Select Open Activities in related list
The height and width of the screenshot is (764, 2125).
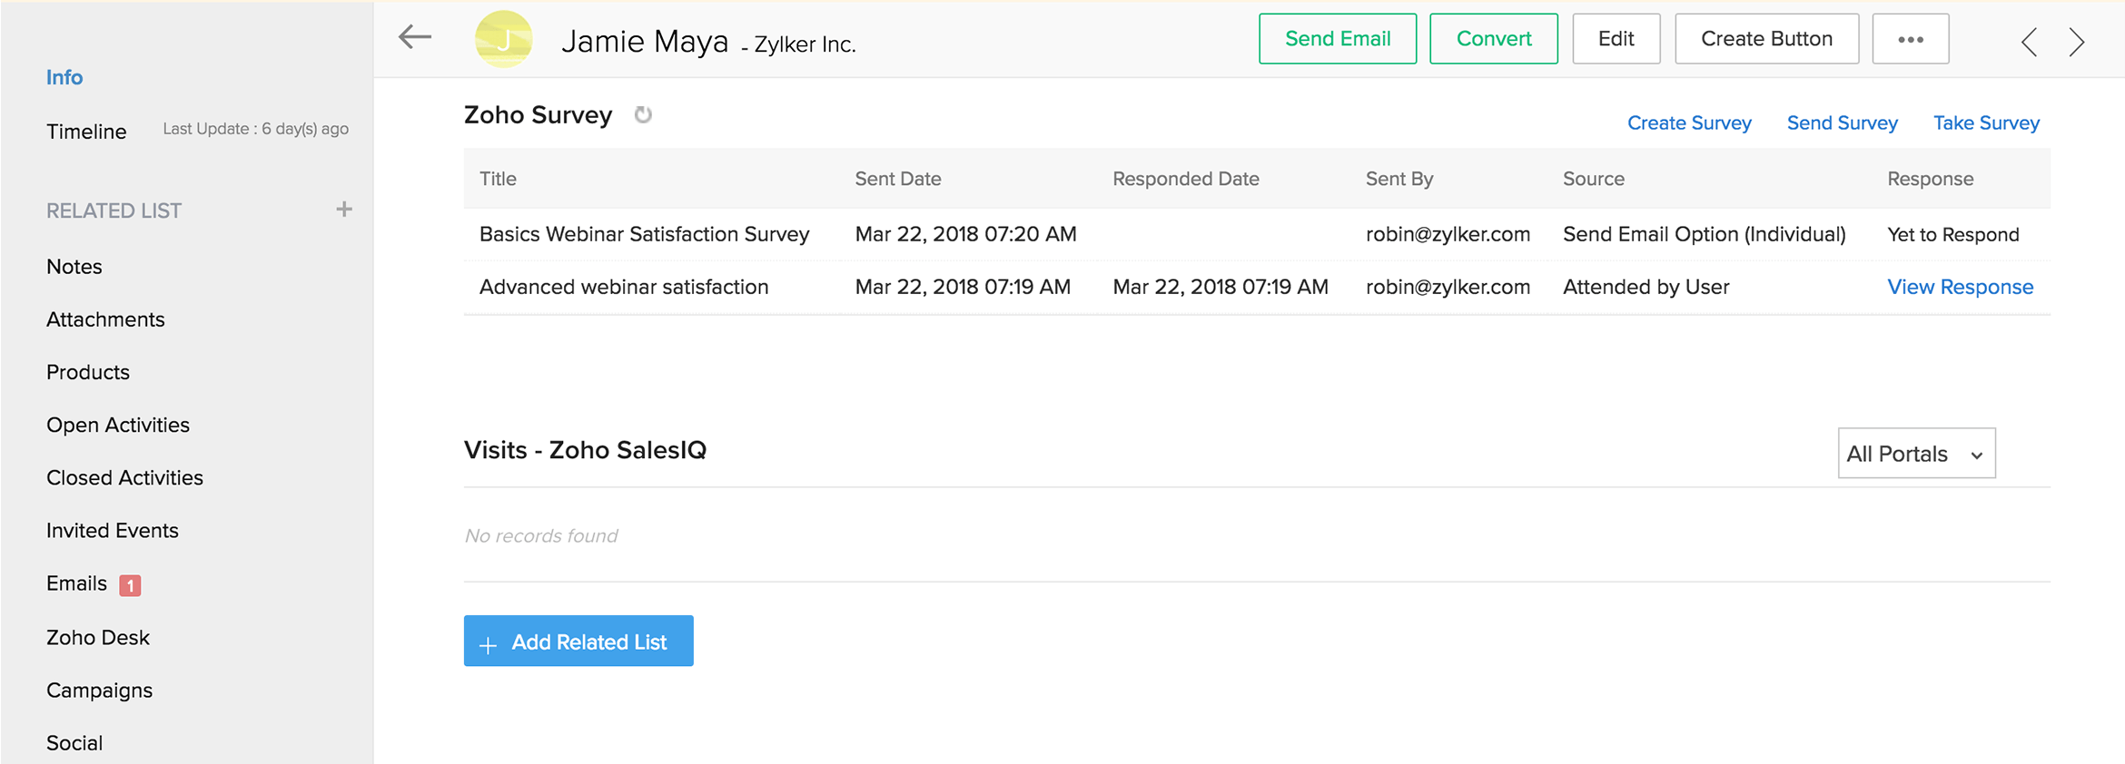coord(118,425)
